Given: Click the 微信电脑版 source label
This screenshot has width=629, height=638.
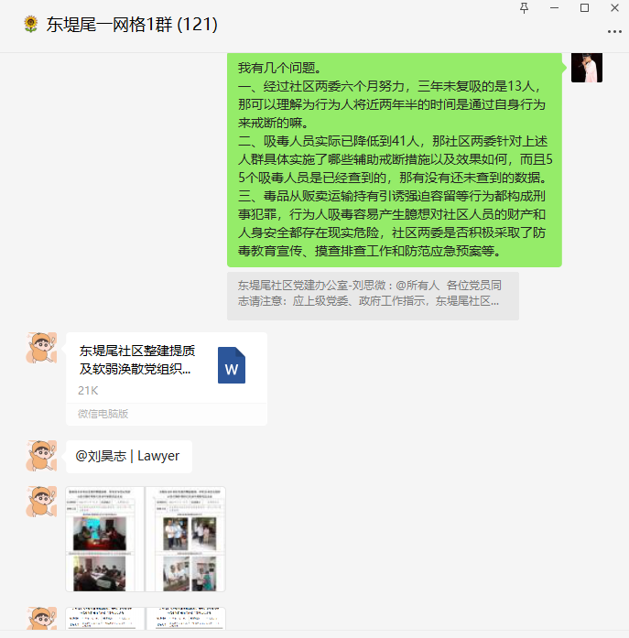Looking at the screenshot, I should (x=103, y=415).
